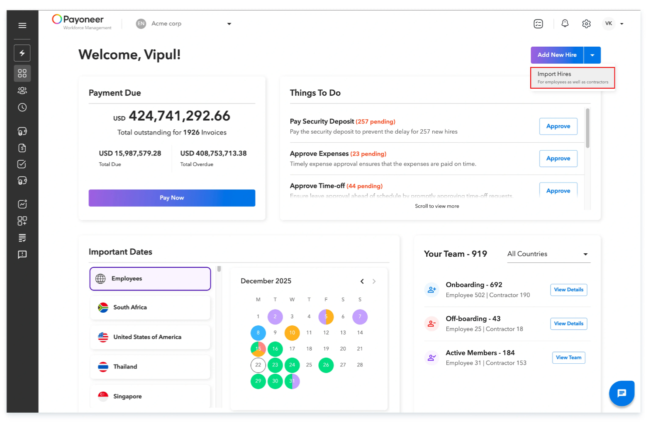The height and width of the screenshot is (431, 647).
Task: Open the dashboard grid icon in sidebar
Action: (x=22, y=73)
